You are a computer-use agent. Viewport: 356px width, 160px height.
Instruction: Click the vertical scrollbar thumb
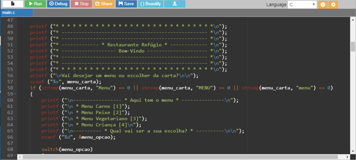pos(353,47)
